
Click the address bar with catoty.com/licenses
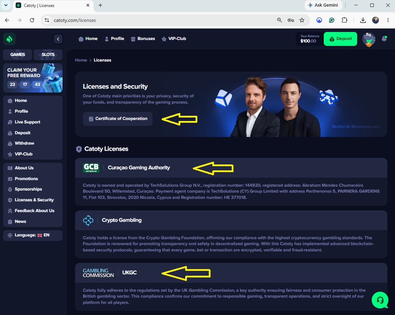[161, 20]
